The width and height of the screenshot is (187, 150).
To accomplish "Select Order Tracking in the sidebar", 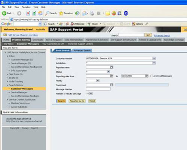I will point(16,81).
